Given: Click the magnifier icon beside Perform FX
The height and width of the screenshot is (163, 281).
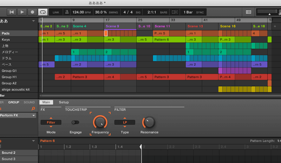Looking at the screenshot, I should (33, 109).
